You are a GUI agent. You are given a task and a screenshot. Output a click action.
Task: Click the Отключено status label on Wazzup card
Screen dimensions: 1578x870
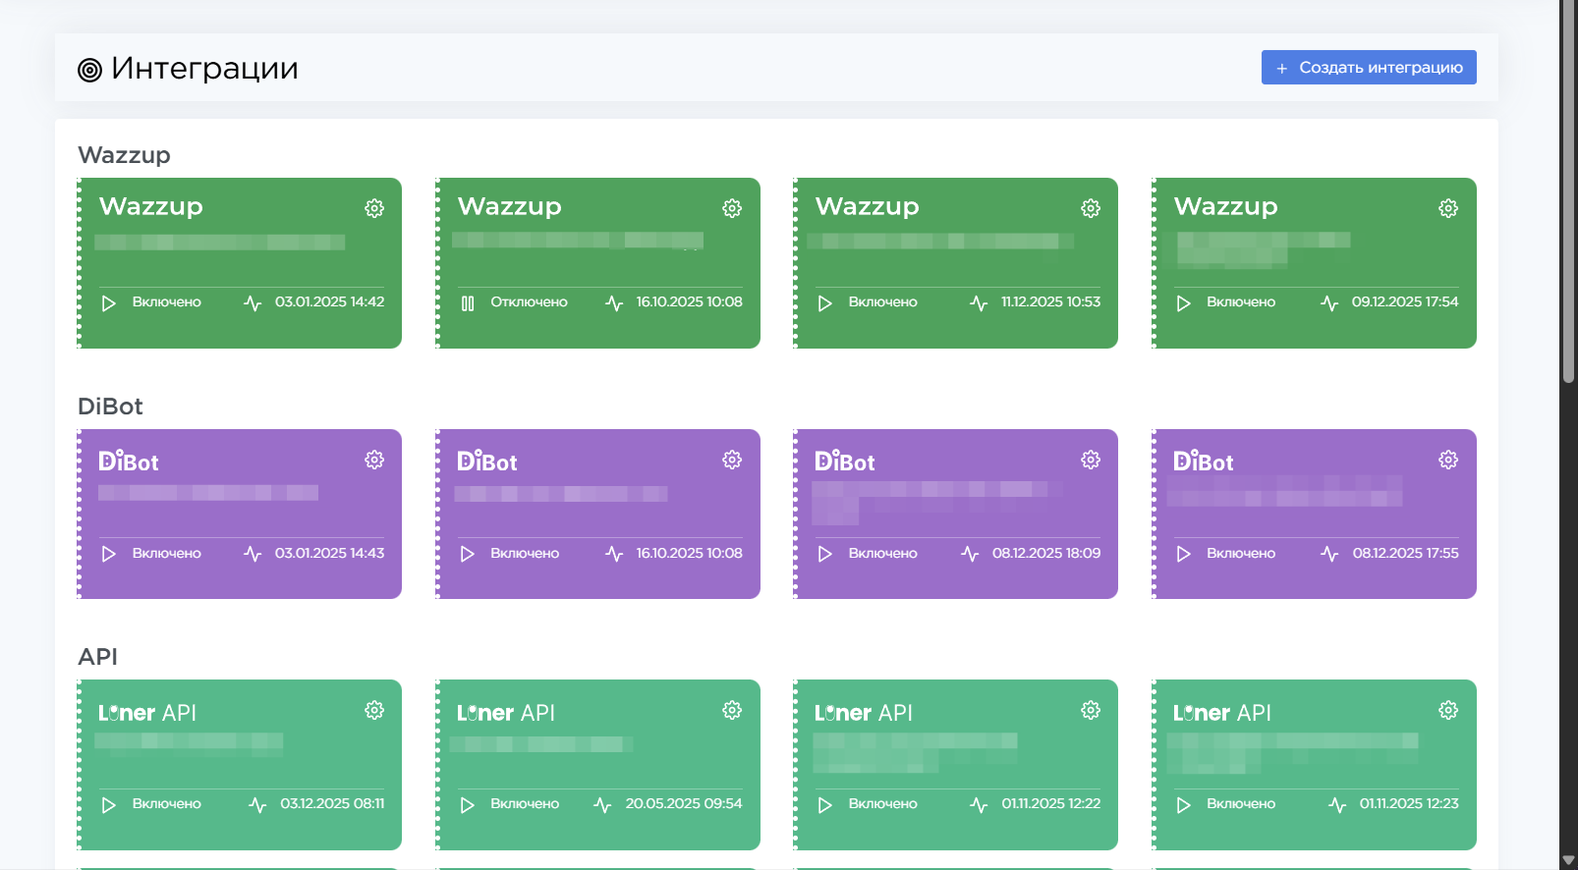tap(529, 302)
